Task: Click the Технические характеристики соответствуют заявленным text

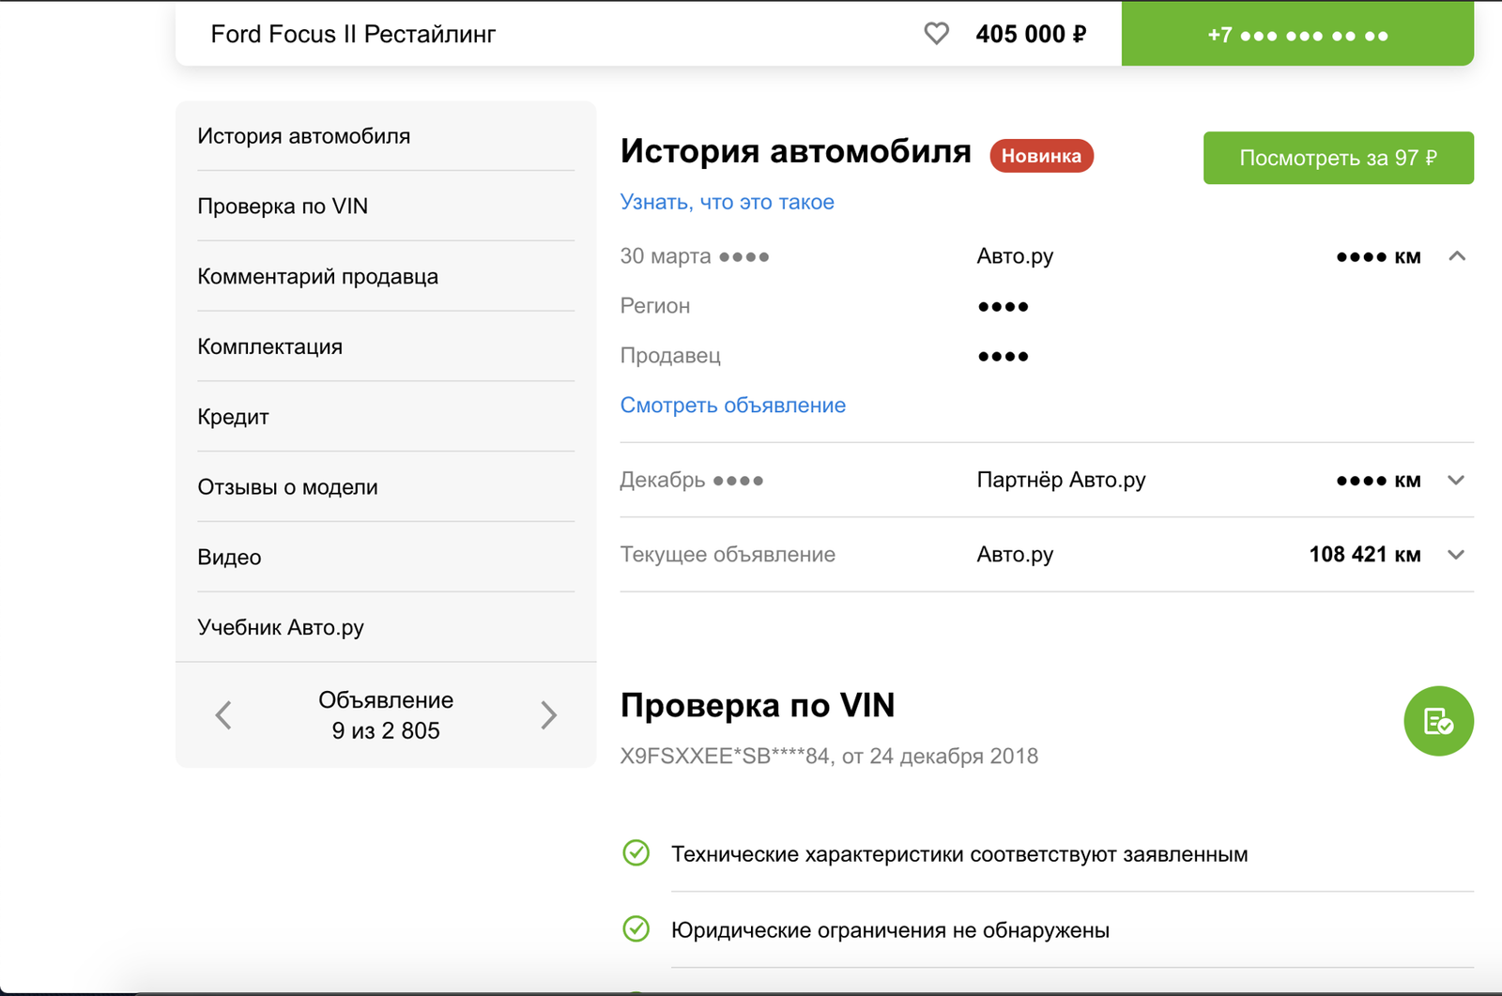Action: pos(959,854)
